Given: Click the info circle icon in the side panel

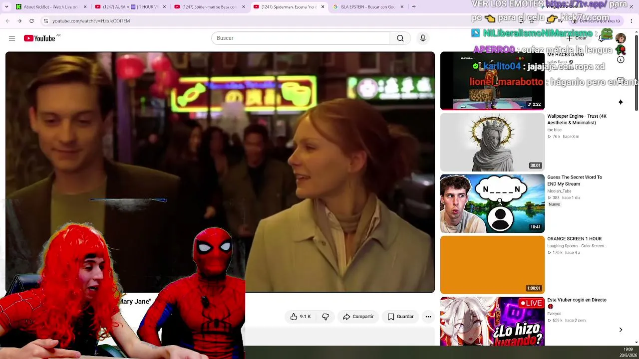Looking at the screenshot, I should tap(621, 60).
